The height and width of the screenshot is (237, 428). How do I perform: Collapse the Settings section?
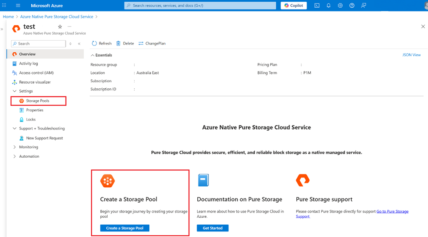tap(15, 91)
